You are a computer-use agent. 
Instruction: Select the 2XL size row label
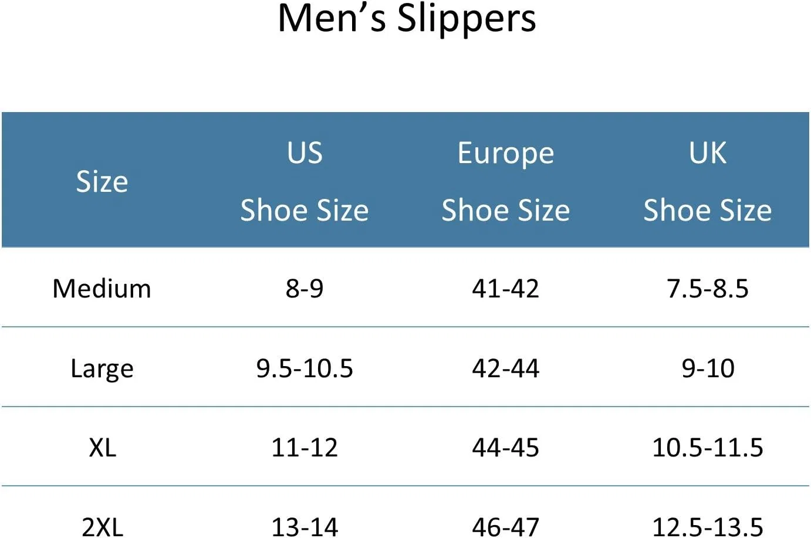tap(103, 527)
